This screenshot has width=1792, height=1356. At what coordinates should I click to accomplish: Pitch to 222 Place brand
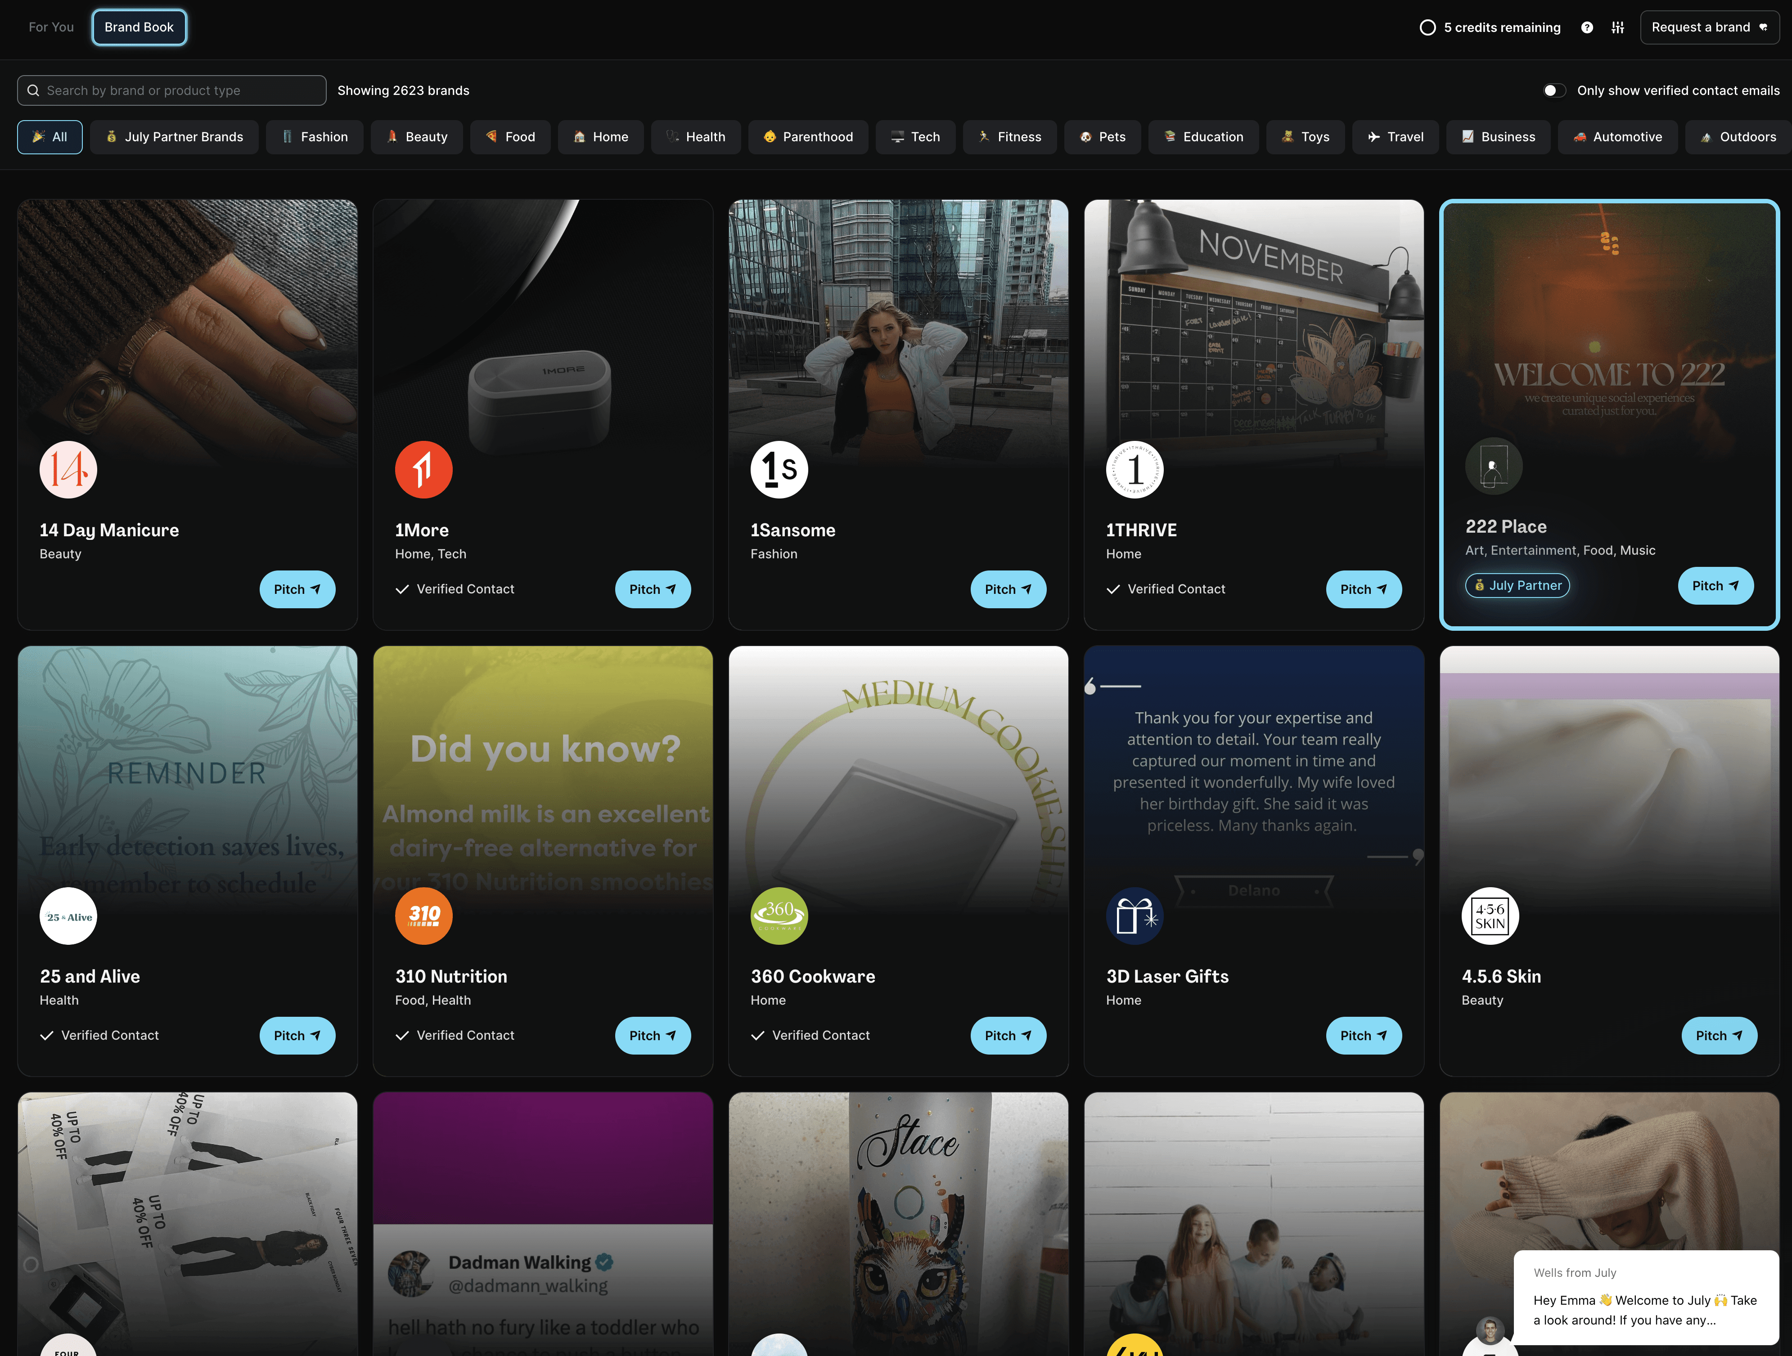pyautogui.click(x=1715, y=586)
